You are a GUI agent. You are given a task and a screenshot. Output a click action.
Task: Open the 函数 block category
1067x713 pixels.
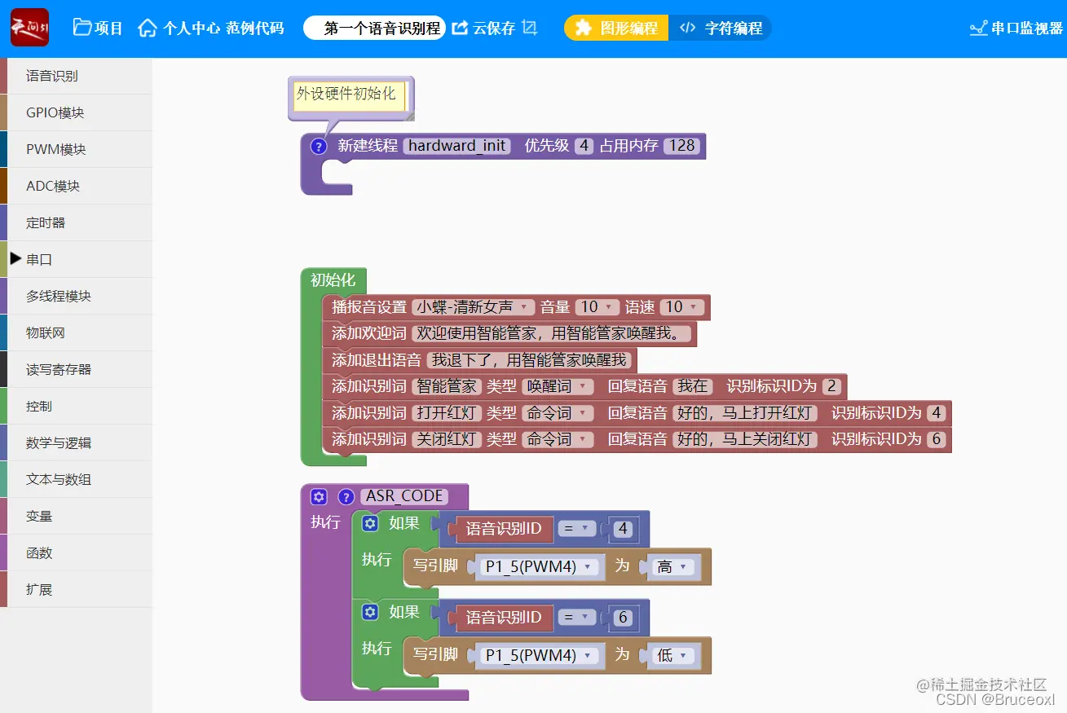pyautogui.click(x=76, y=552)
